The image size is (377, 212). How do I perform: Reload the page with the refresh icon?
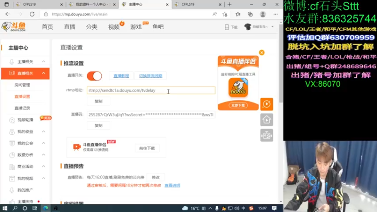pos(32,14)
